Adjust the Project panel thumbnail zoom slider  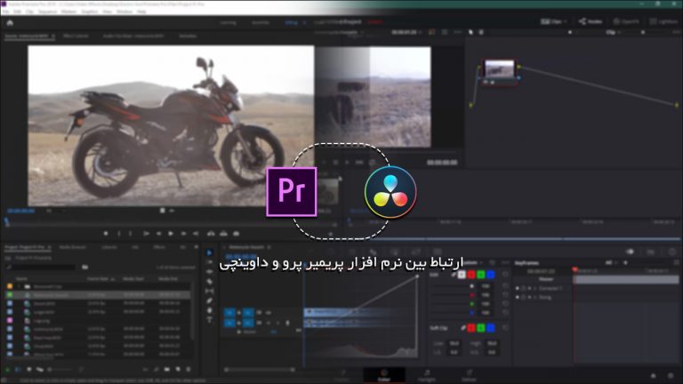(x=60, y=370)
